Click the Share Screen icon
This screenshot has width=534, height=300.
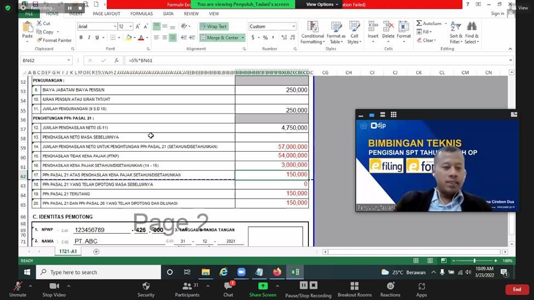click(x=263, y=286)
